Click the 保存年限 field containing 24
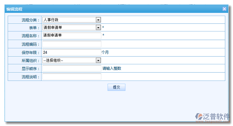The image size is (233, 126). pos(72,52)
